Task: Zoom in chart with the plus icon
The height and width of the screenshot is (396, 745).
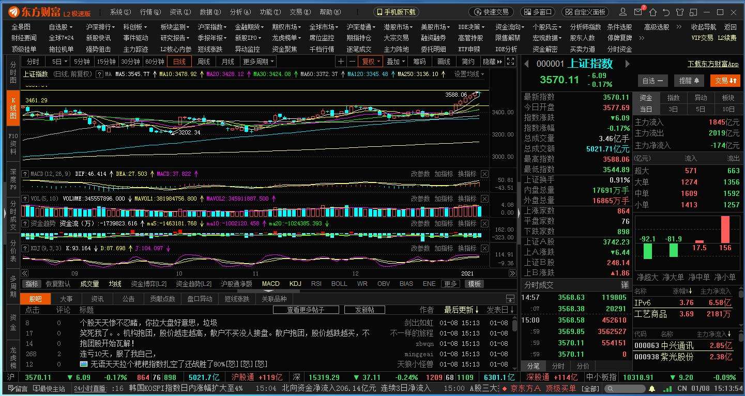Action: (341, 62)
